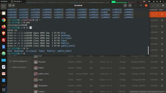Select the Pictures folder in Files
Image resolution: width=166 pixels, height=93 pixels.
pos(42,62)
